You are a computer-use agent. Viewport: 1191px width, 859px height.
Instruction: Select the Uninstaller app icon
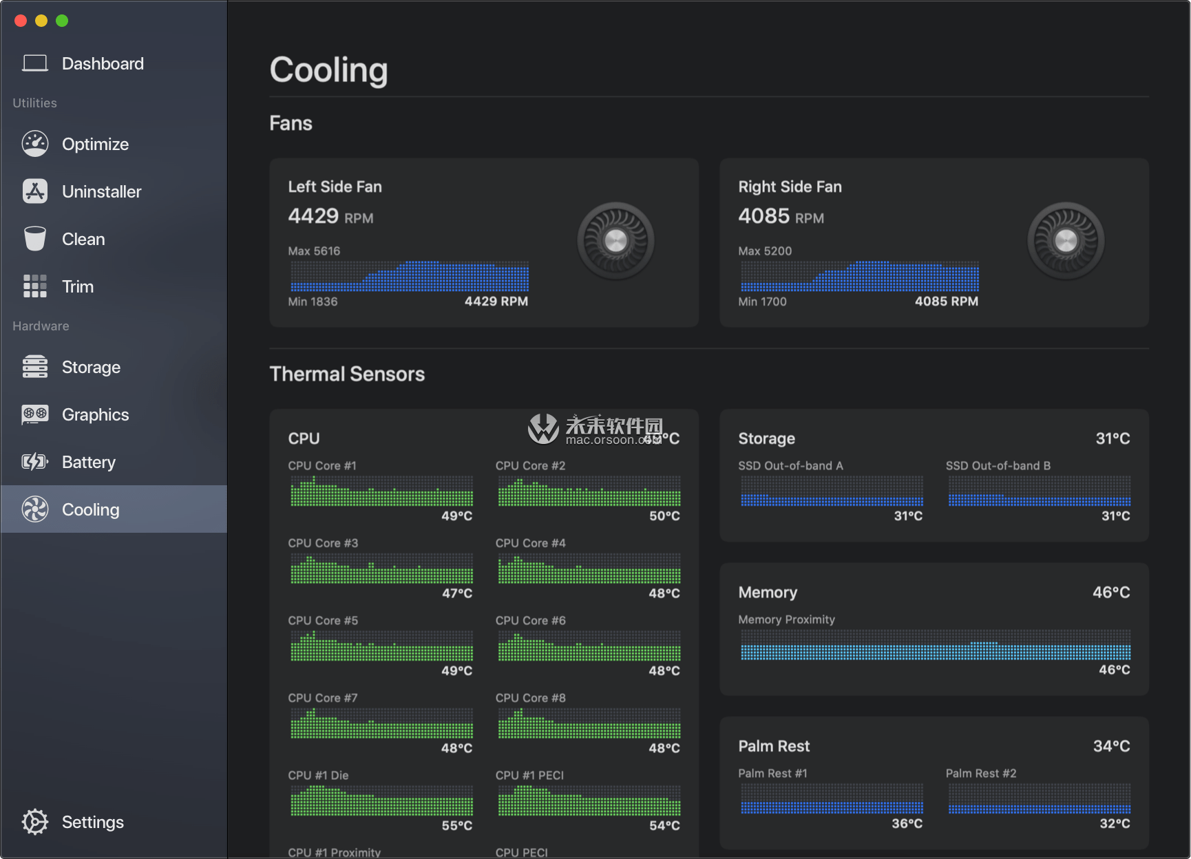tap(34, 191)
